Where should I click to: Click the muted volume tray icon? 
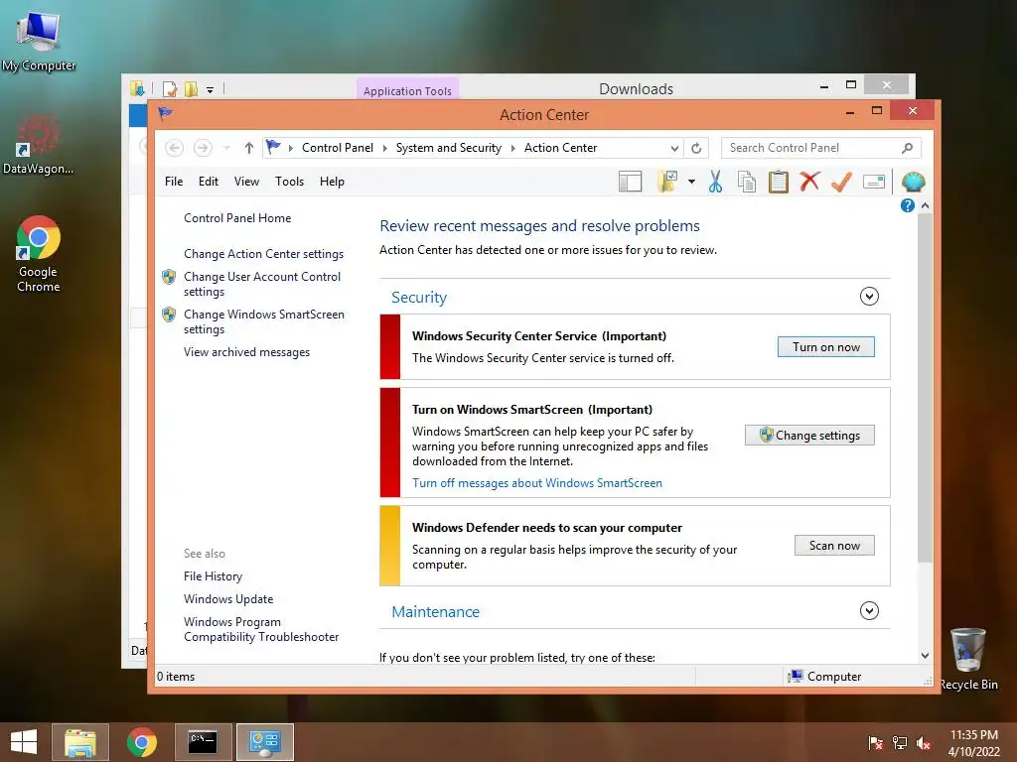click(x=924, y=743)
